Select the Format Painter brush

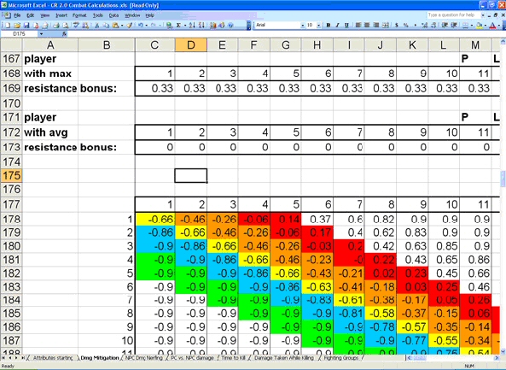click(129, 25)
